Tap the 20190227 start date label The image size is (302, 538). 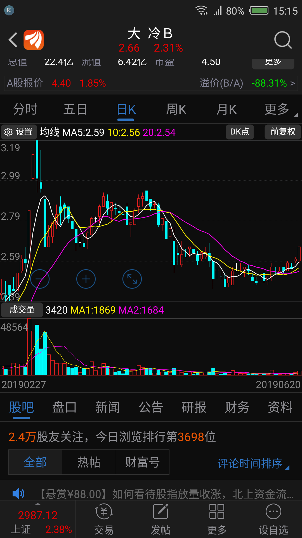pyautogui.click(x=24, y=385)
